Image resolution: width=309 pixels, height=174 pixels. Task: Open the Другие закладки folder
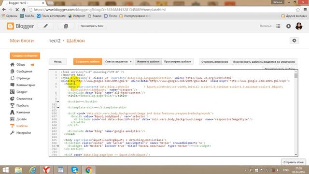coord(294,16)
